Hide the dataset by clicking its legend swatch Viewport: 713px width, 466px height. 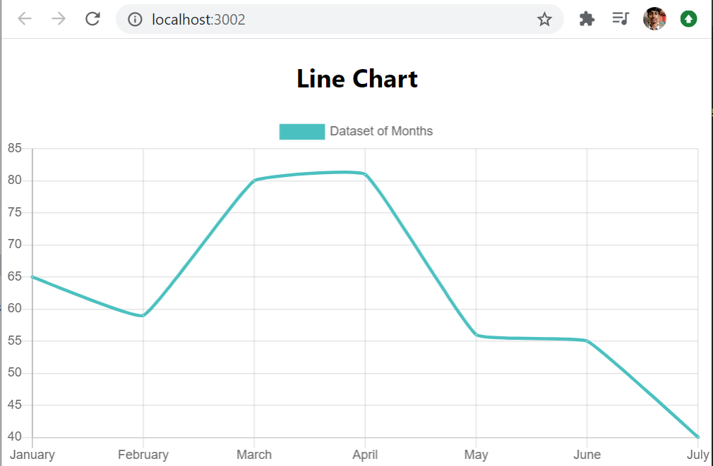click(x=302, y=131)
